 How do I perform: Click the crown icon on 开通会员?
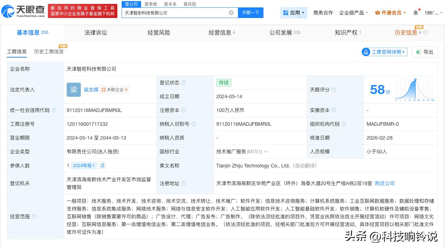(x=377, y=13)
